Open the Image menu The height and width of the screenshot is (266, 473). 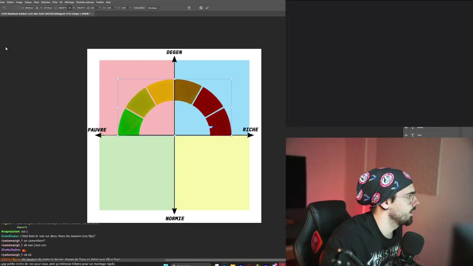[19, 2]
